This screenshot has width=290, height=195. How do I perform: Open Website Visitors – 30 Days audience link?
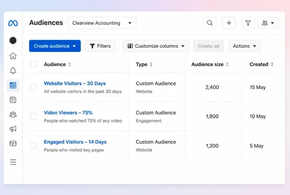pyautogui.click(x=75, y=84)
